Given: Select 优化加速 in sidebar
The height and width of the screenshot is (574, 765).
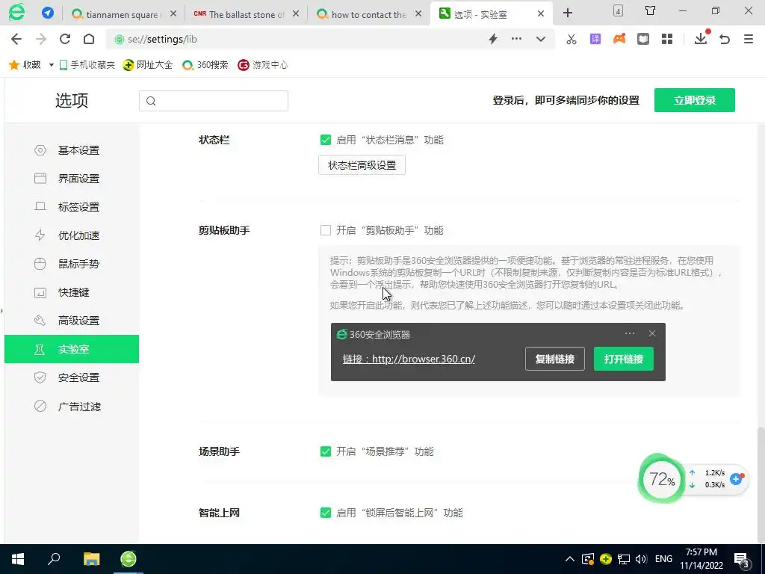Looking at the screenshot, I should [72, 235].
